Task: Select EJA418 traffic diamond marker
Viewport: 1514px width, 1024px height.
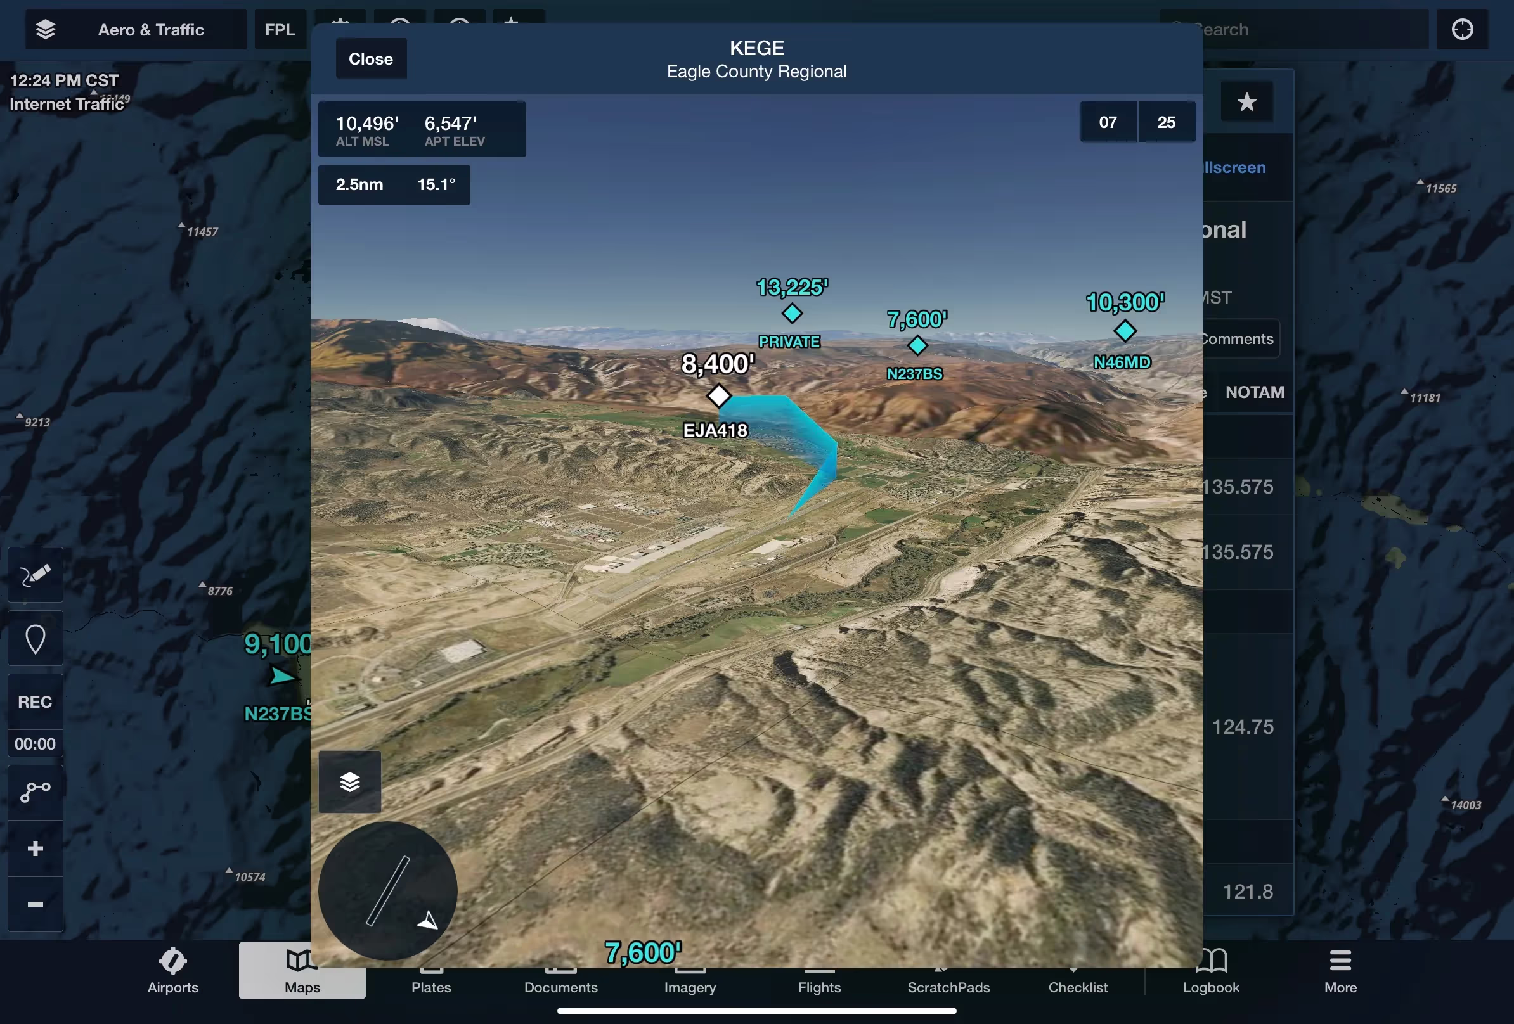Action: 718,395
